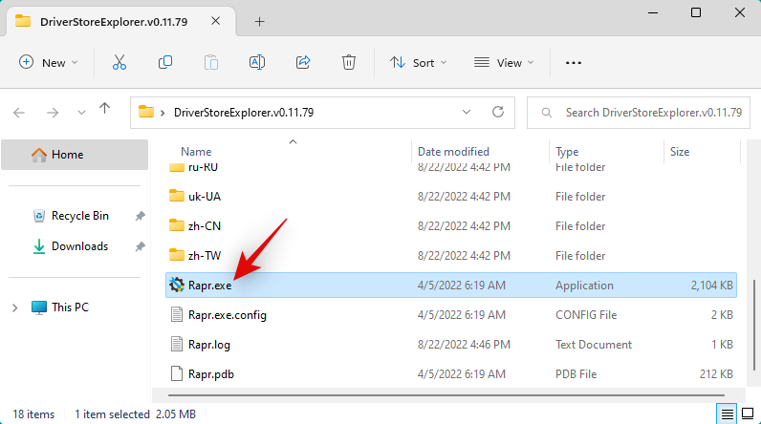This screenshot has width=761, height=424.
Task: Click the Delete trash can icon
Action: click(348, 62)
